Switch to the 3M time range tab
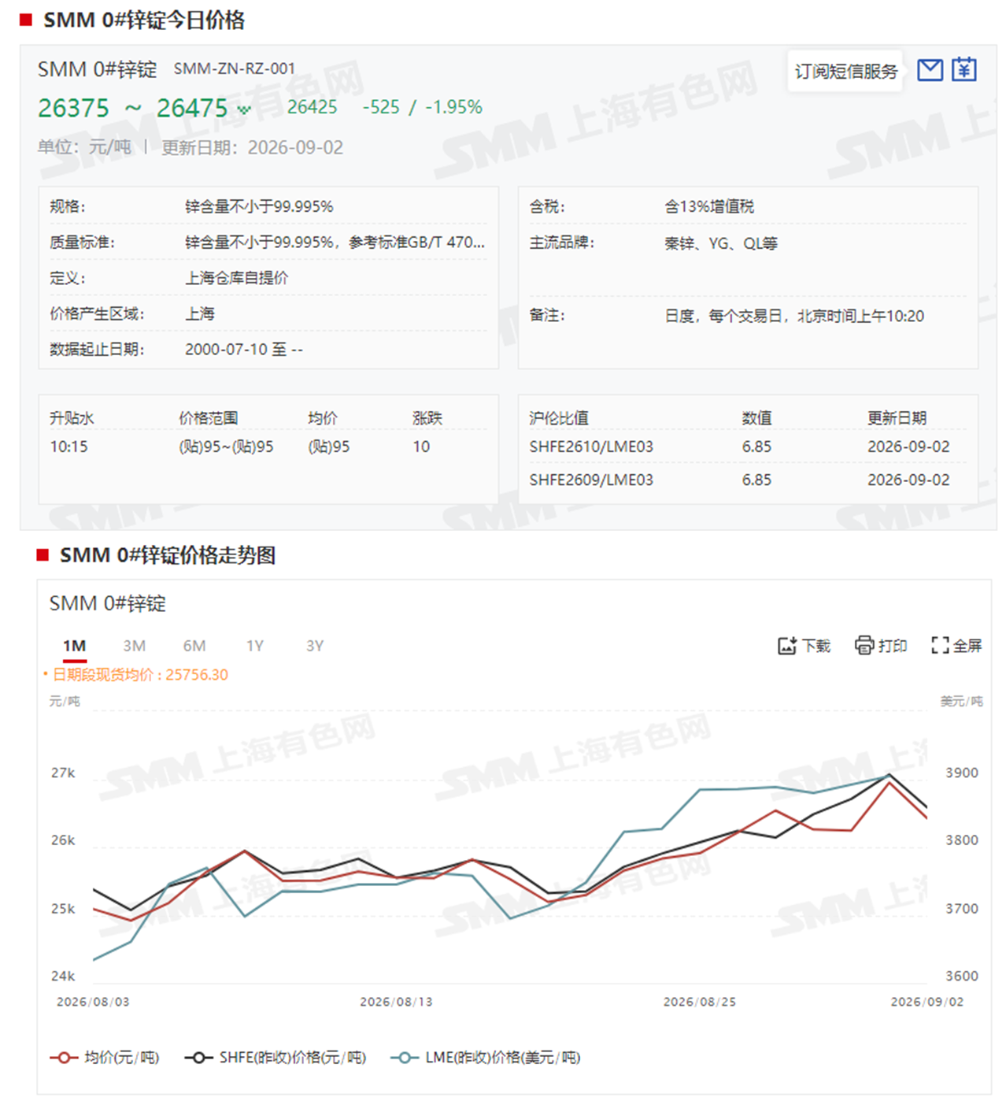 (135, 646)
